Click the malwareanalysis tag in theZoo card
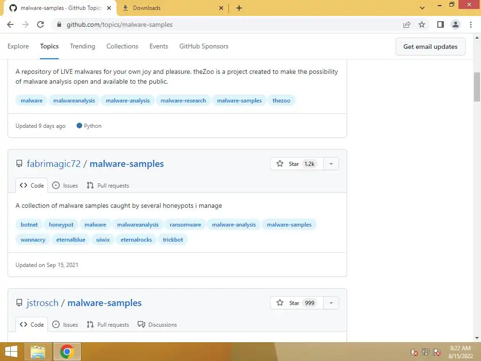The image size is (481, 361). tap(74, 101)
